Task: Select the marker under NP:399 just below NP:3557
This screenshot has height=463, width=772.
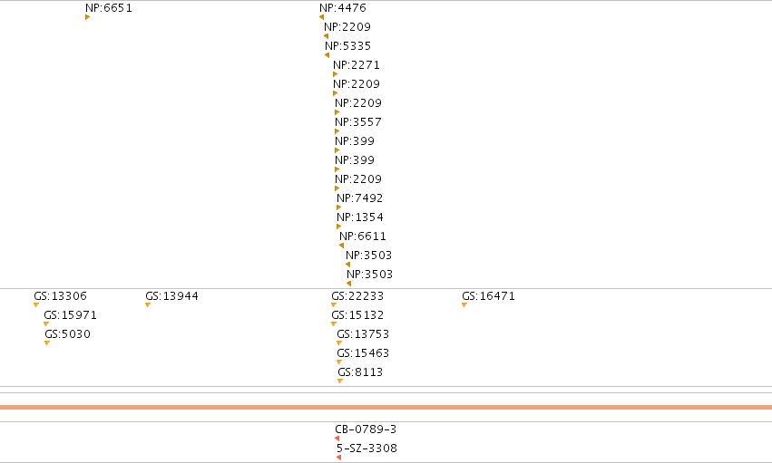Action: pos(337,151)
